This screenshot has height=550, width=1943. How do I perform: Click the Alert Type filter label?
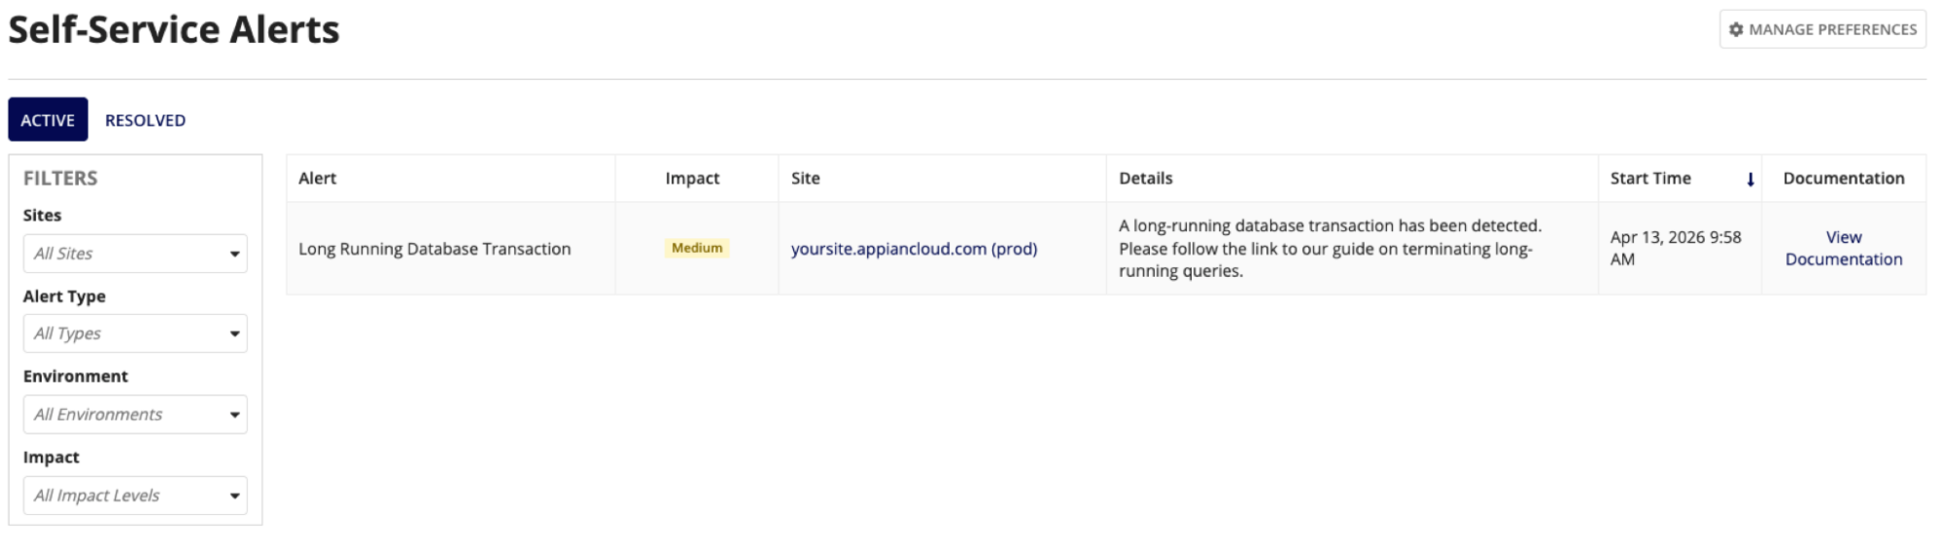point(64,296)
